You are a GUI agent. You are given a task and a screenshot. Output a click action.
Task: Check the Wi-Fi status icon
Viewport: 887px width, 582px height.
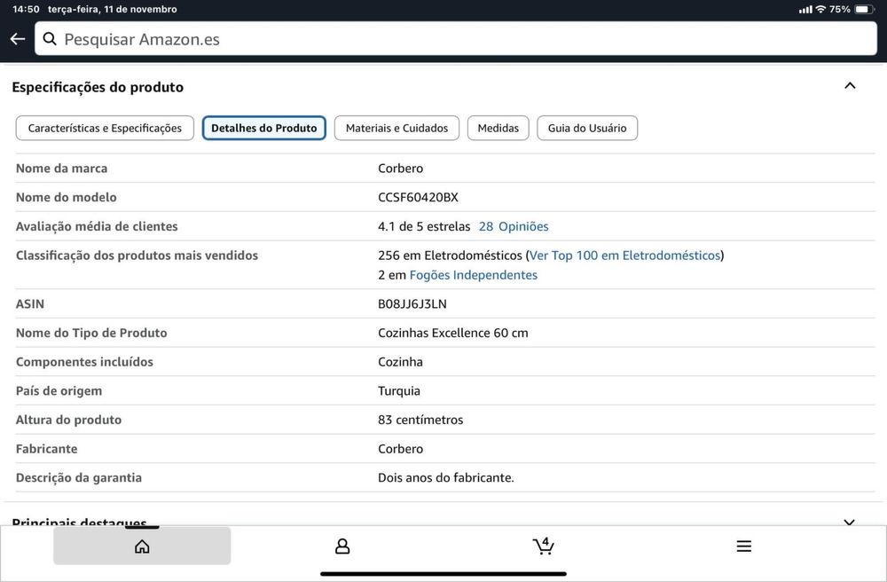click(820, 9)
